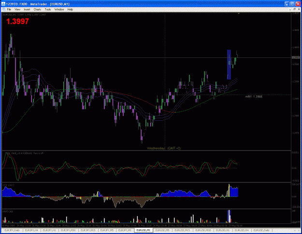Select the active EURUSD,M1 chart tab
302x234 pixels.
pos(144,230)
